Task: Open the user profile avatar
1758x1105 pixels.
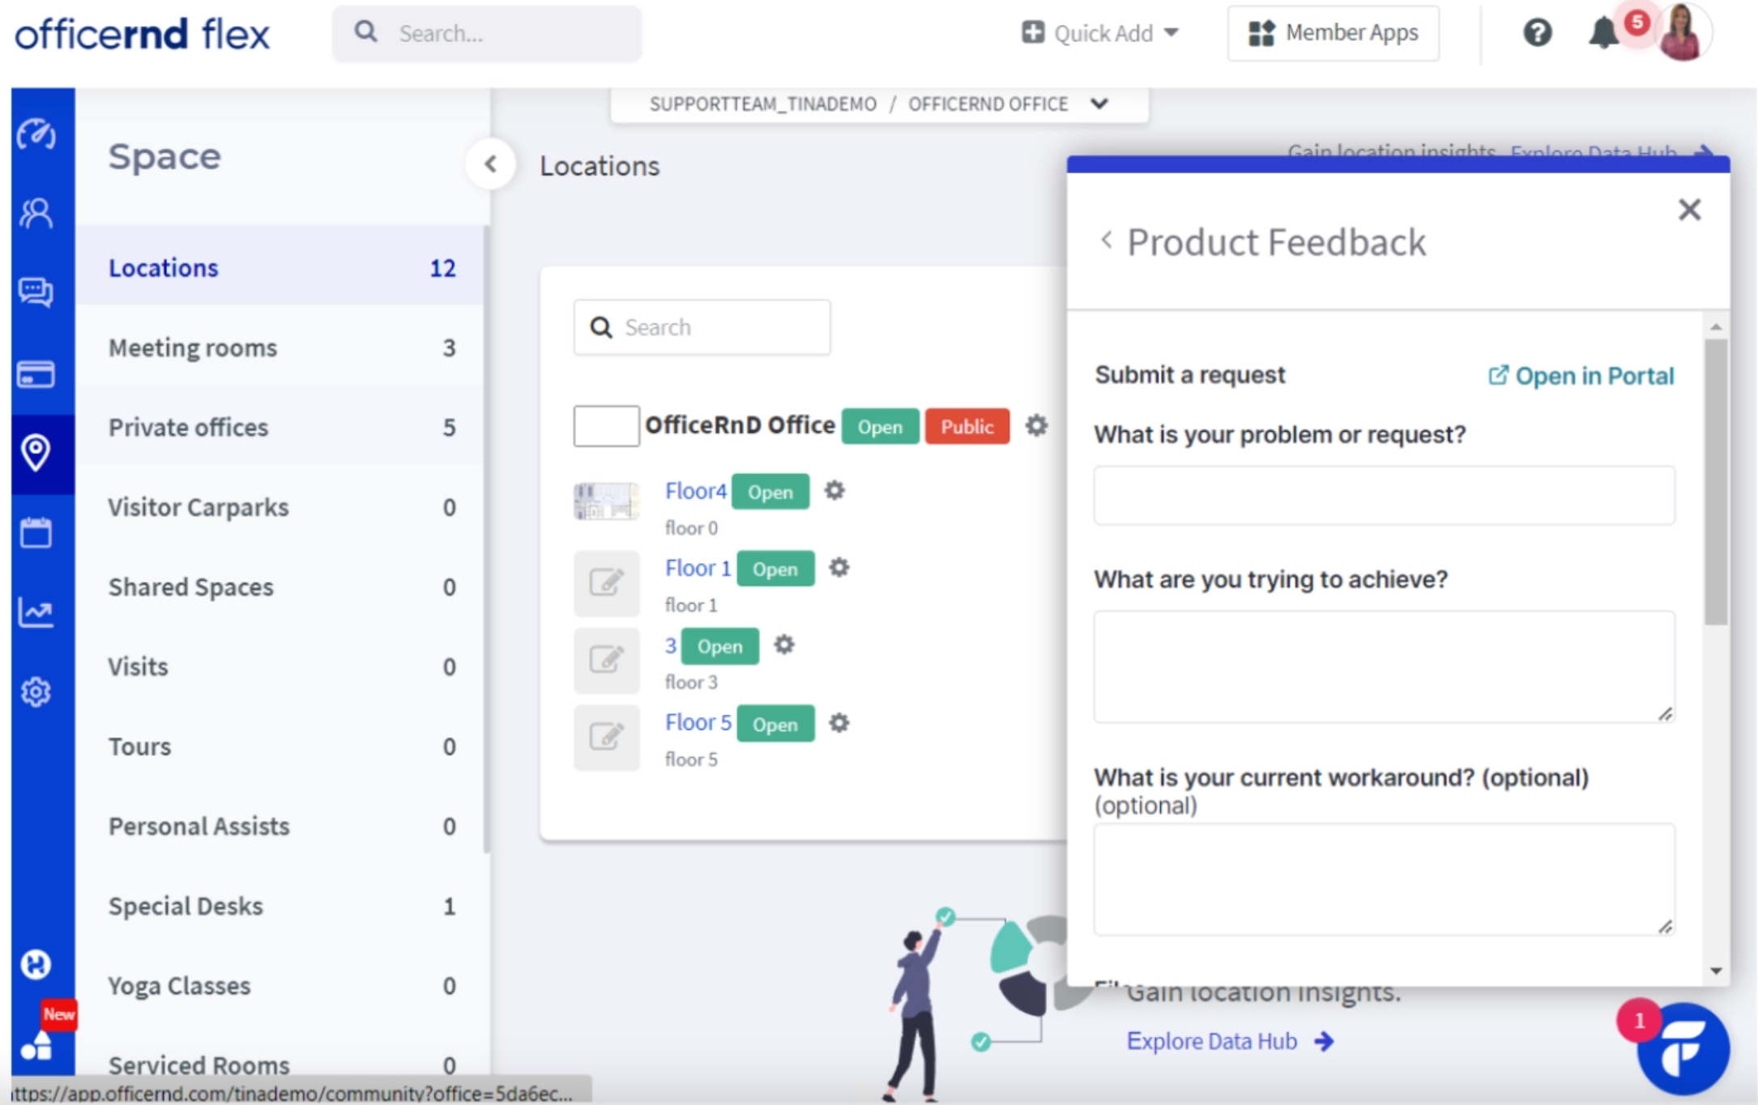Action: coord(1683,33)
